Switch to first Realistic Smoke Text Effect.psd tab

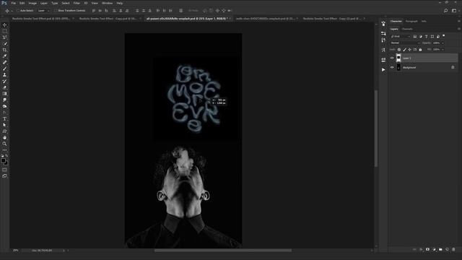(x=41, y=19)
